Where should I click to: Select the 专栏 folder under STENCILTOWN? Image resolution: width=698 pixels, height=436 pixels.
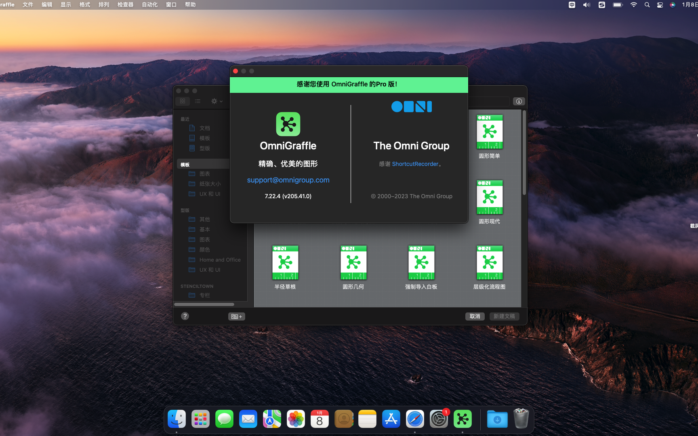click(x=205, y=295)
